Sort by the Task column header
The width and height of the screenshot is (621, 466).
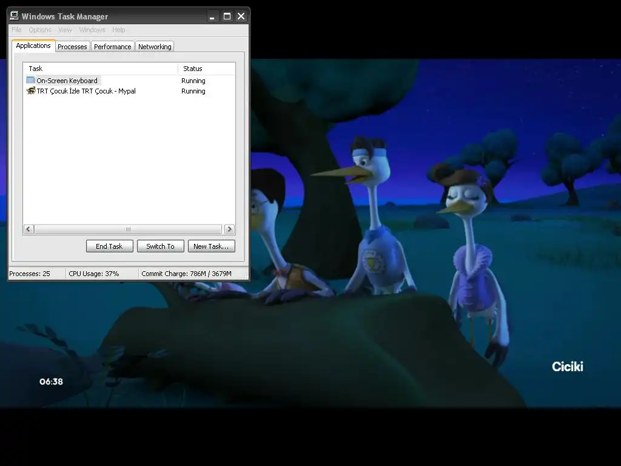point(101,69)
